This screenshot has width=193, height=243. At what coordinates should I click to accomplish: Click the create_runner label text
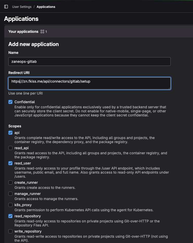click(26, 183)
